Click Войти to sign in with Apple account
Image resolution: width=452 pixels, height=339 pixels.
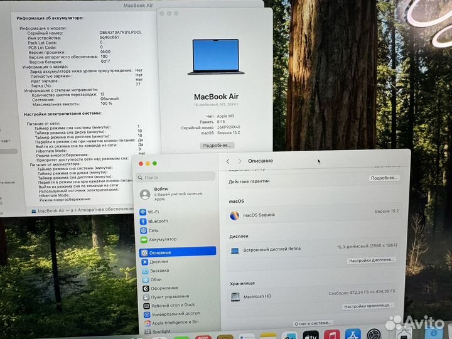point(161,189)
